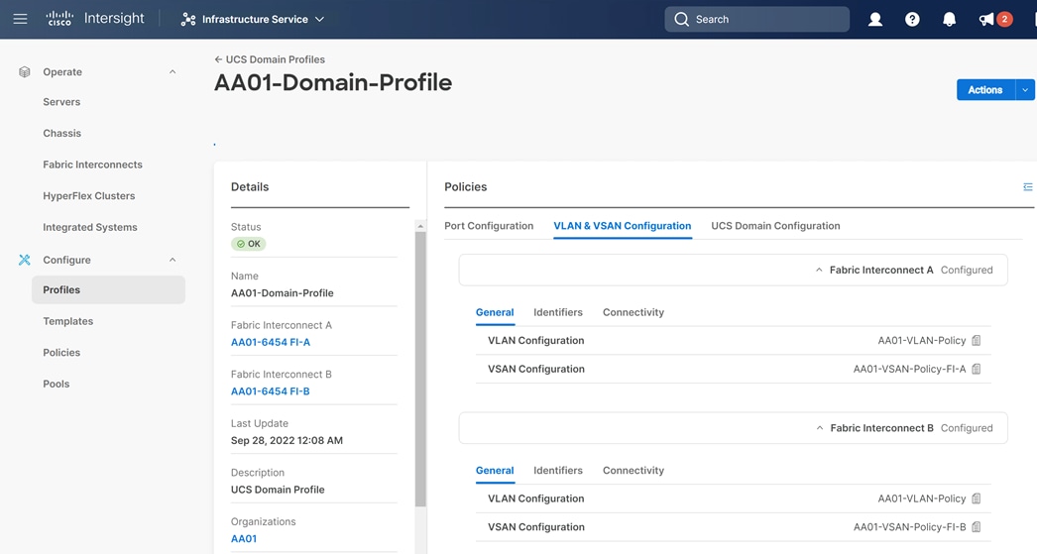This screenshot has height=554, width=1037.
Task: Open Policies in the sidebar
Action: pyautogui.click(x=61, y=353)
